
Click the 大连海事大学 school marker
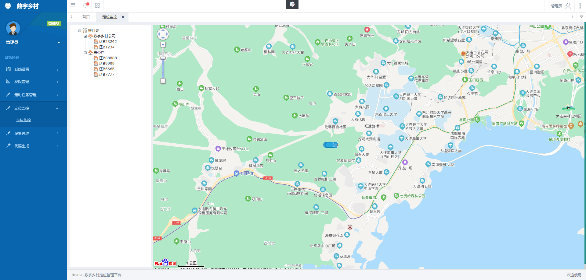click(402, 138)
